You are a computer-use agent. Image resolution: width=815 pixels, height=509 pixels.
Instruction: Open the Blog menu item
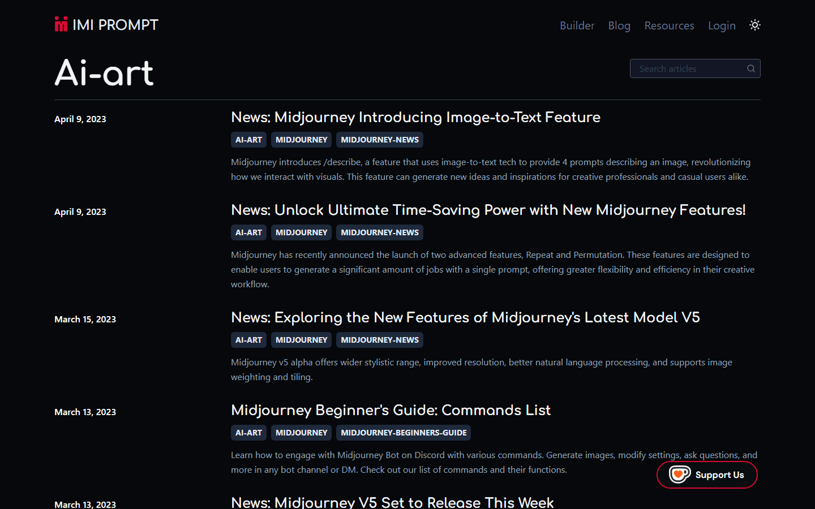[619, 25]
